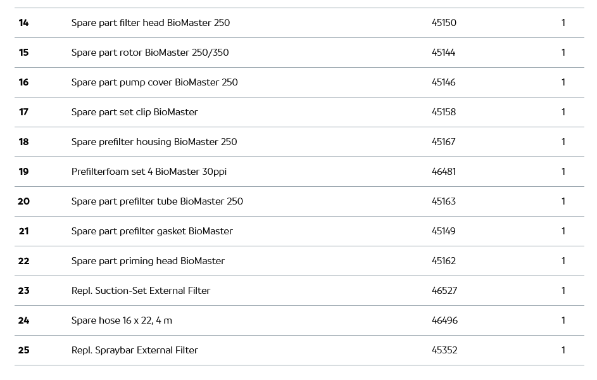The height and width of the screenshot is (380, 597).
Task: Click row number 15
Action: coord(23,53)
